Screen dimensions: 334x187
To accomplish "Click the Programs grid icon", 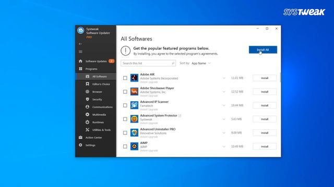I will coord(80,69).
